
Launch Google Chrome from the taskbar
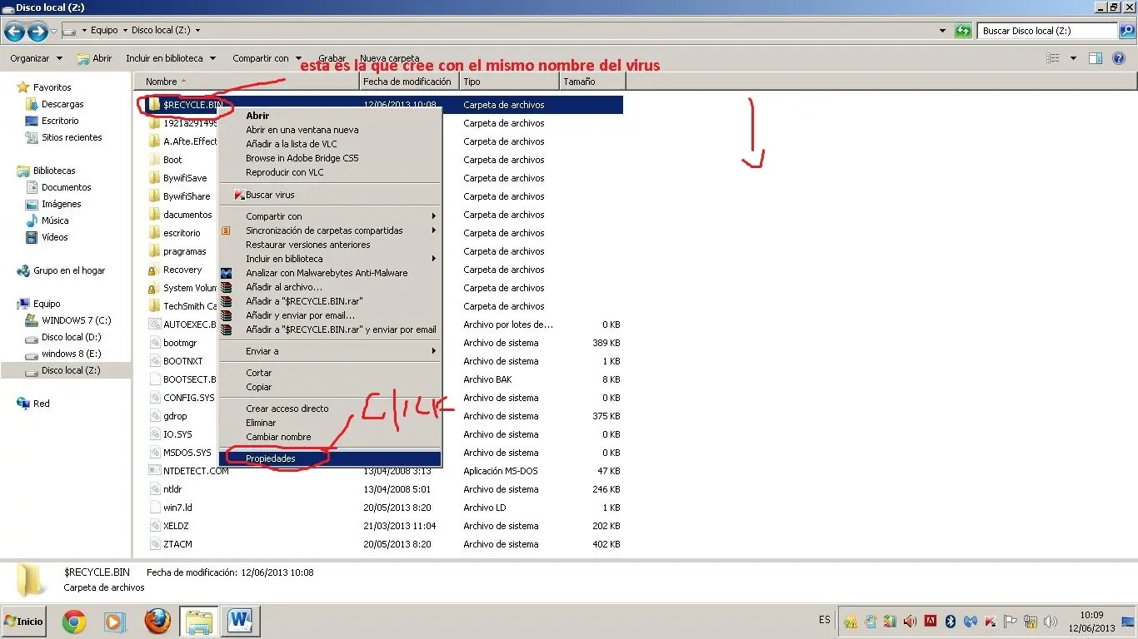coord(74,621)
